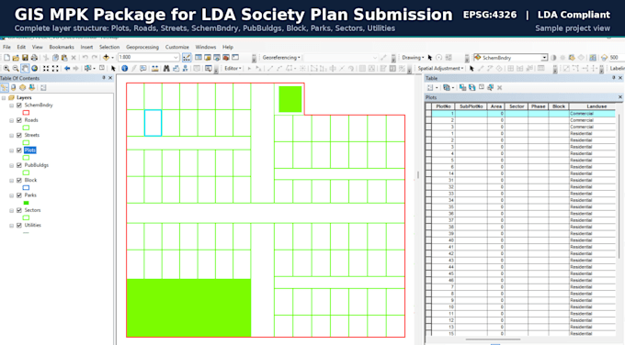Click Select By Attributes in Table window
The height and width of the screenshot is (345, 625).
coord(462,87)
